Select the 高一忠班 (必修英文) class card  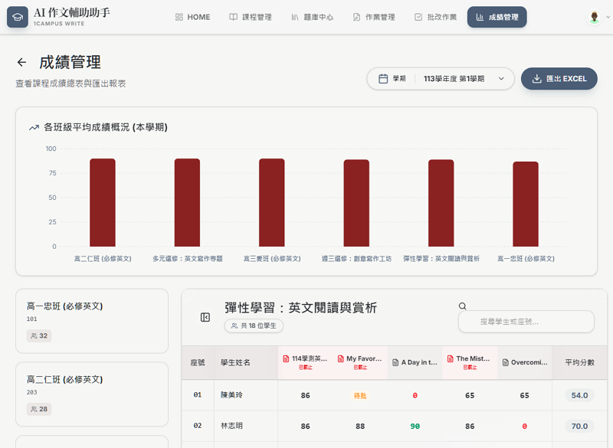tap(92, 321)
